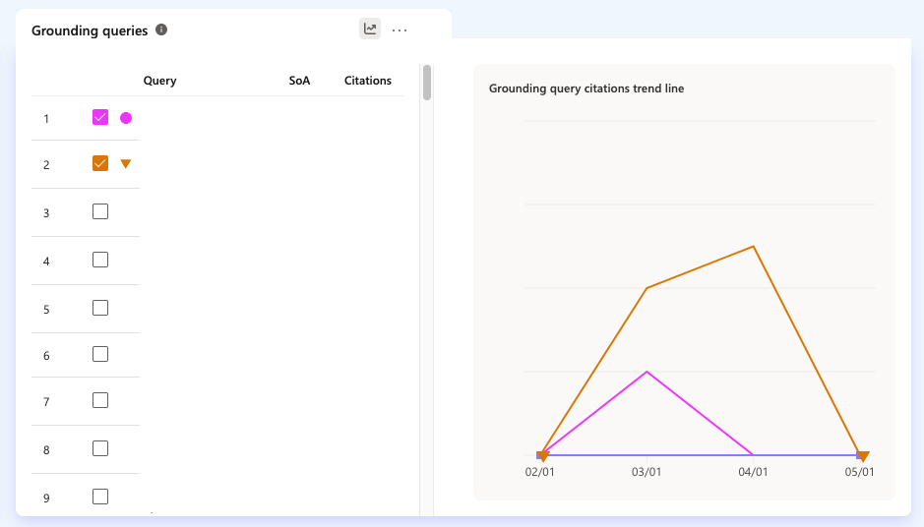Uncheck the orange checkbox for query 2
The image size is (924, 527).
(x=100, y=163)
